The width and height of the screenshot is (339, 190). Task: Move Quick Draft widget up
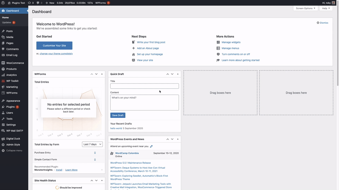click(x=167, y=74)
